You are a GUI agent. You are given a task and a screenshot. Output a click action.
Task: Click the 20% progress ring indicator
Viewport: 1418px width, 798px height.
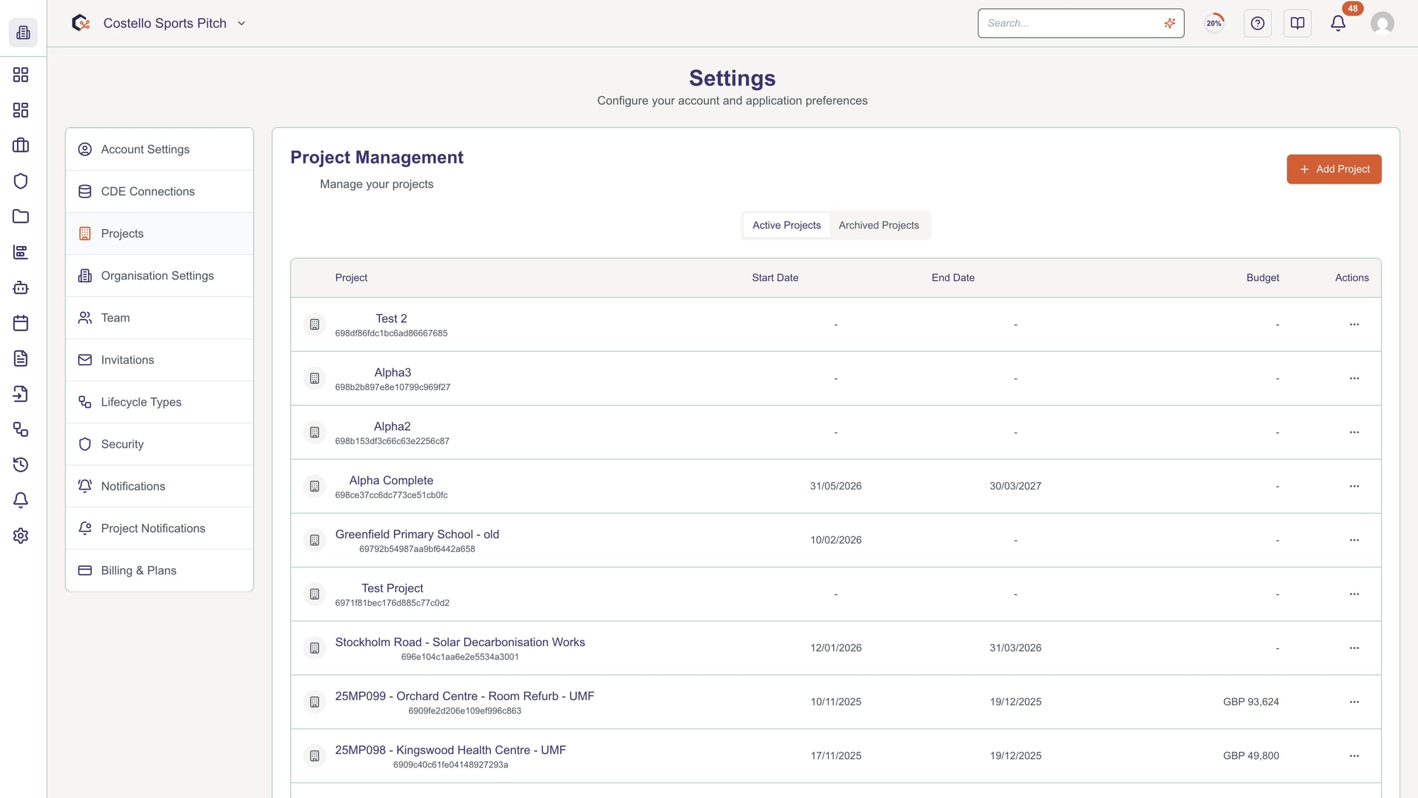tap(1213, 23)
